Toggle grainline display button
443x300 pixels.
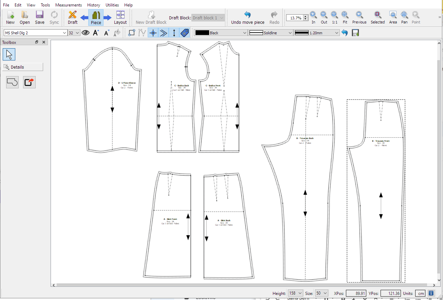click(174, 33)
